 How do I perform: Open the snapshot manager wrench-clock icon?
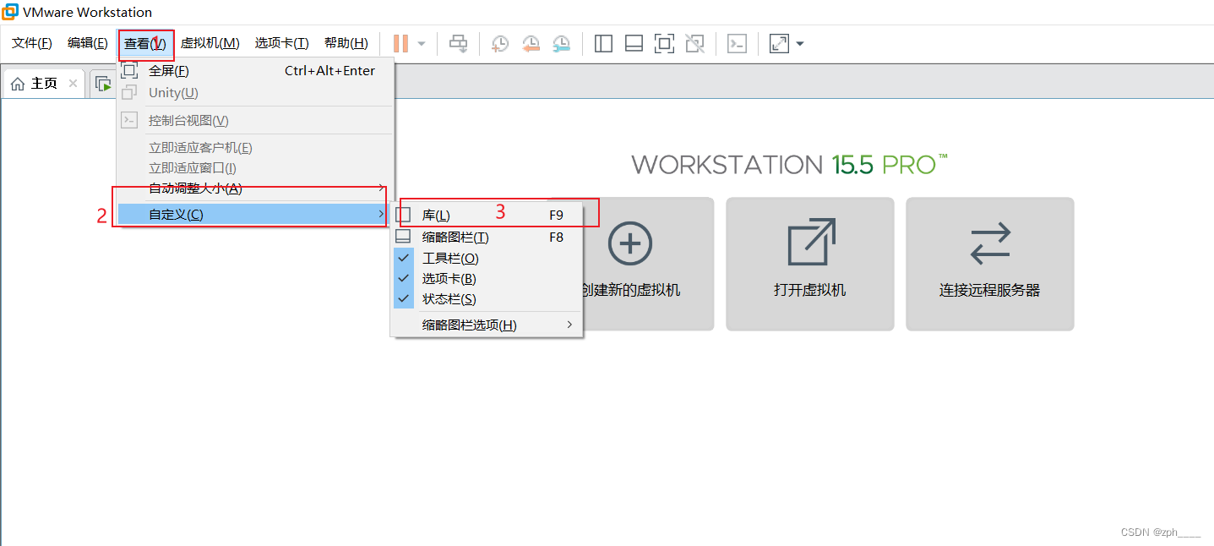(x=561, y=43)
